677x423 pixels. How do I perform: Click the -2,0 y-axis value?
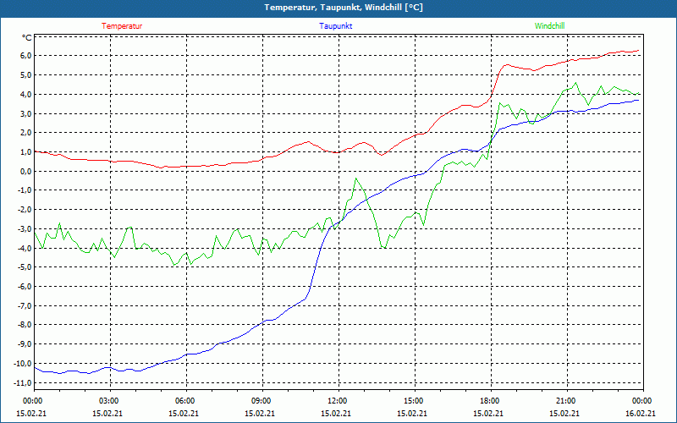tap(25, 210)
